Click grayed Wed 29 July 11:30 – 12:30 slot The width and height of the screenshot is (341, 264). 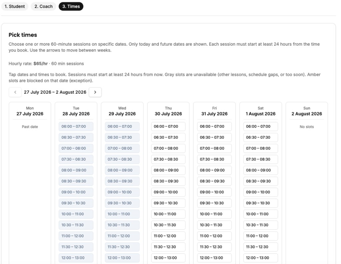[x=122, y=247]
